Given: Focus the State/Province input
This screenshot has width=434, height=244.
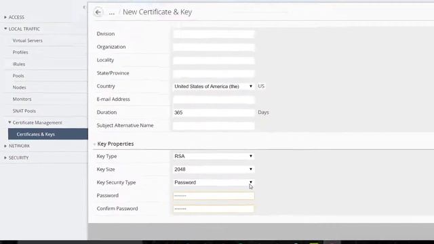Looking at the screenshot, I should (214, 73).
